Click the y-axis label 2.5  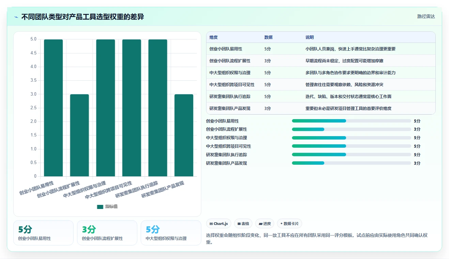click(x=33, y=108)
